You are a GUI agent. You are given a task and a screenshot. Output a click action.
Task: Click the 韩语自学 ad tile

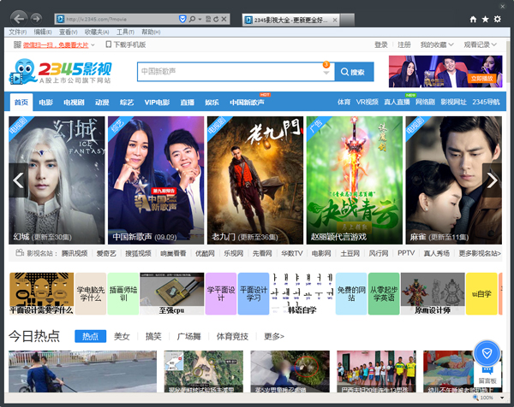pos(302,293)
